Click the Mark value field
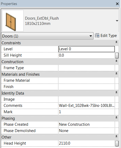 coord(86,112)
